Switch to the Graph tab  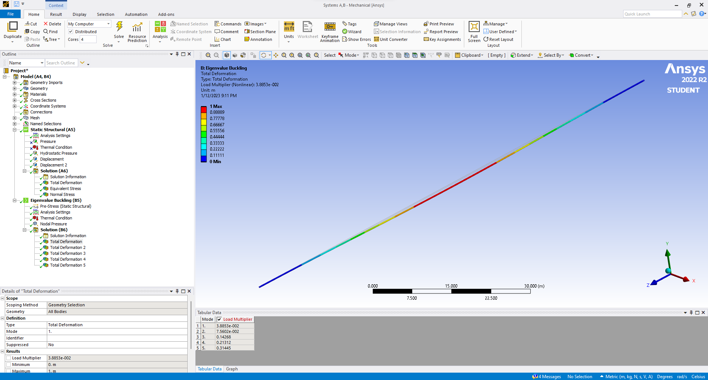[x=232, y=369]
